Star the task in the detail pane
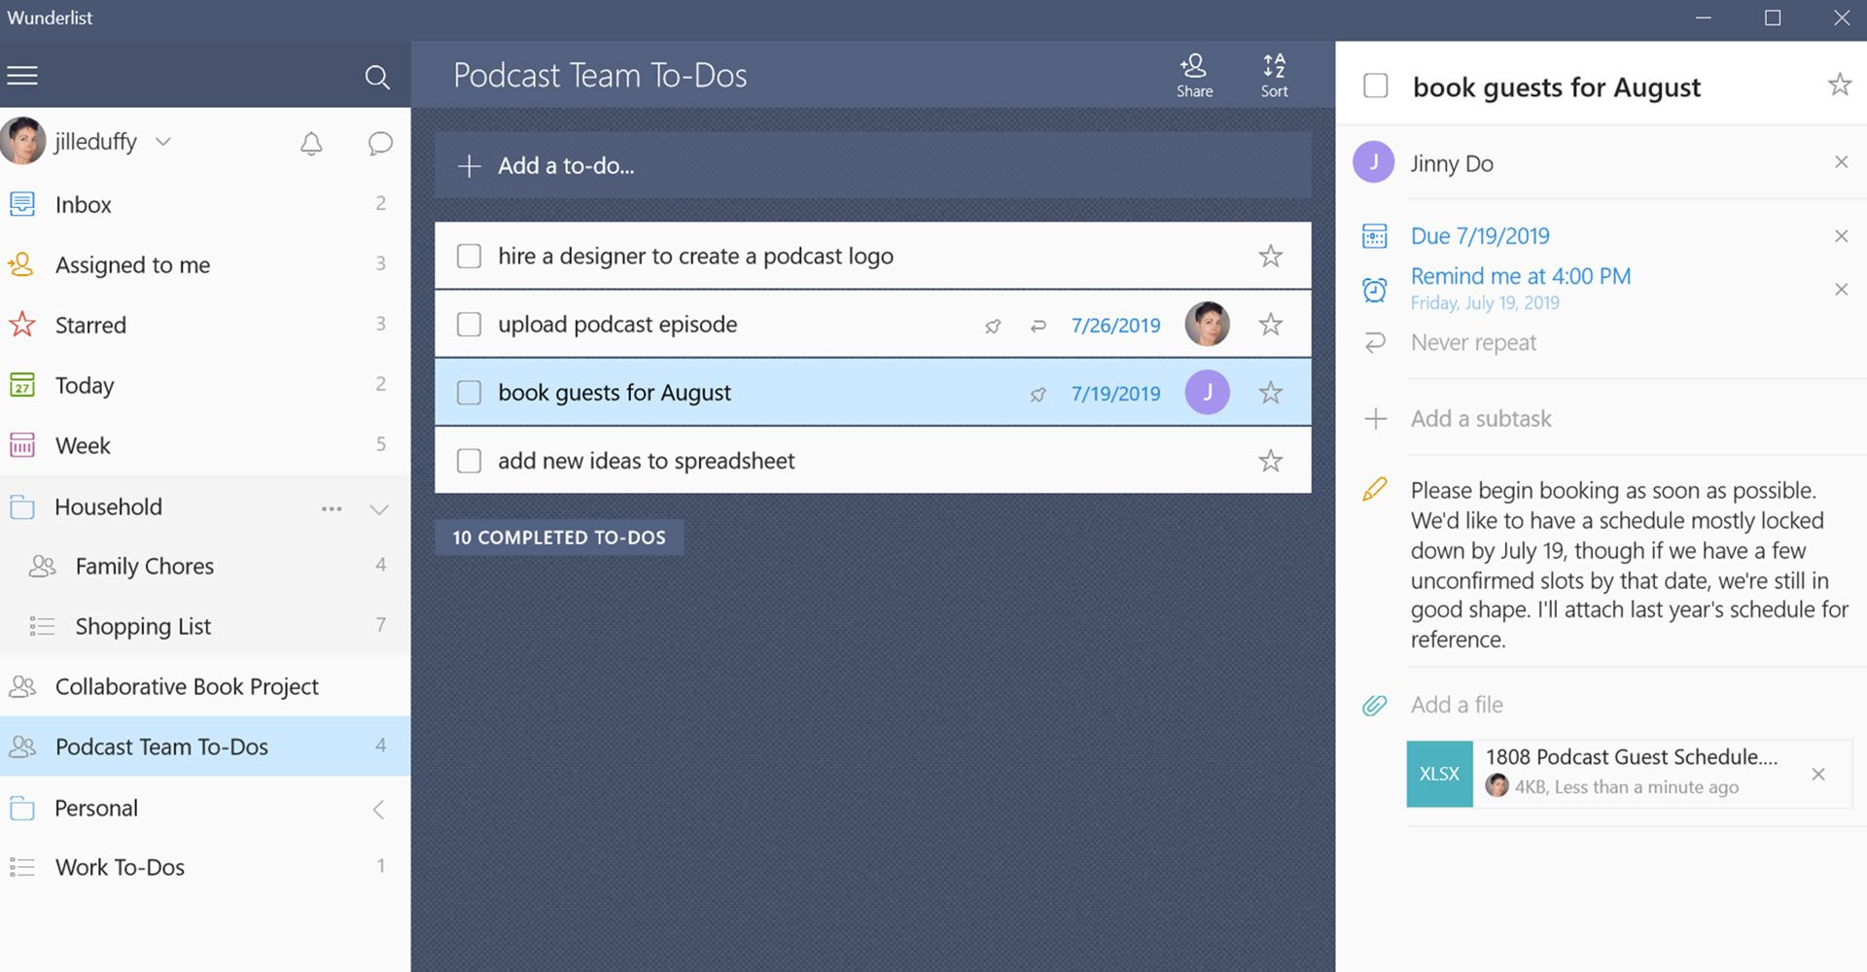Viewport: 1867px width, 972px height. tap(1839, 85)
